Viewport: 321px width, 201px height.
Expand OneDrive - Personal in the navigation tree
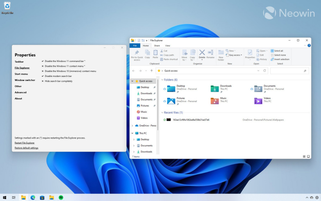[132, 126]
